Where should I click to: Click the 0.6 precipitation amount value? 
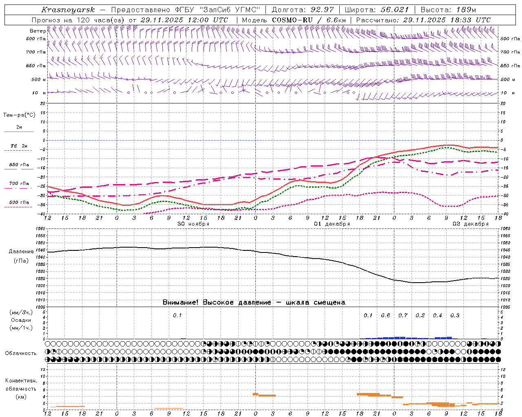tap(385, 316)
